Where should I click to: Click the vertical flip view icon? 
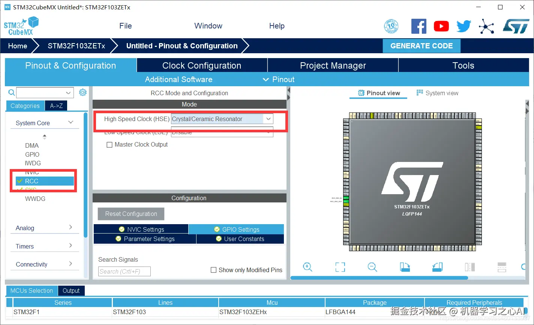click(x=502, y=267)
